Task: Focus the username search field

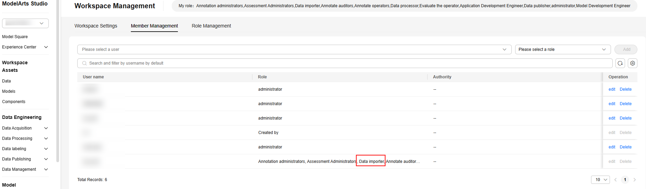Action: [x=347, y=63]
